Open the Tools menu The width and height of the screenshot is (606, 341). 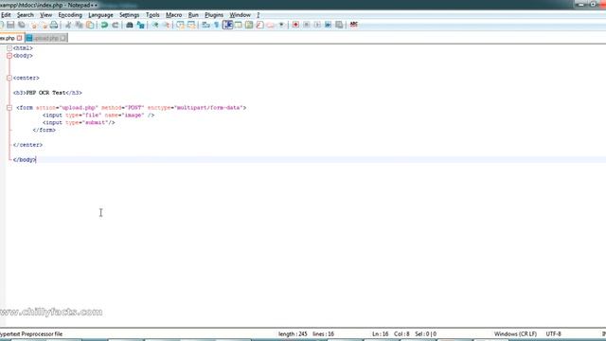(152, 15)
